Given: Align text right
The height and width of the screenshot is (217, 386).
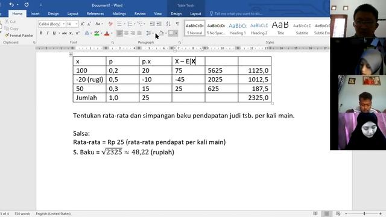Looking at the screenshot, I should [x=133, y=33].
